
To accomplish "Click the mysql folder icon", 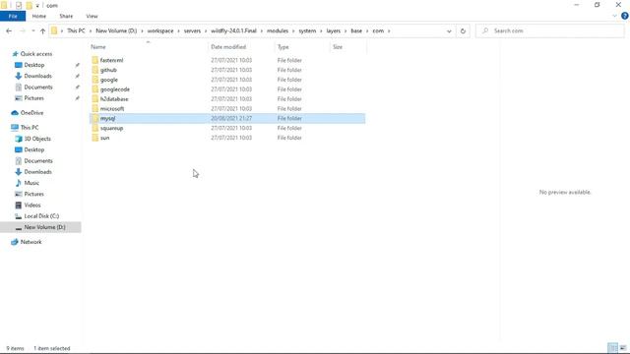I will 94,118.
